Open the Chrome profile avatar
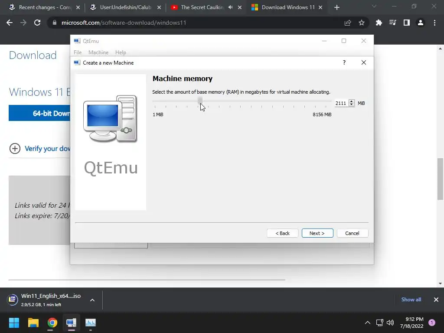The width and height of the screenshot is (444, 333). point(421,23)
